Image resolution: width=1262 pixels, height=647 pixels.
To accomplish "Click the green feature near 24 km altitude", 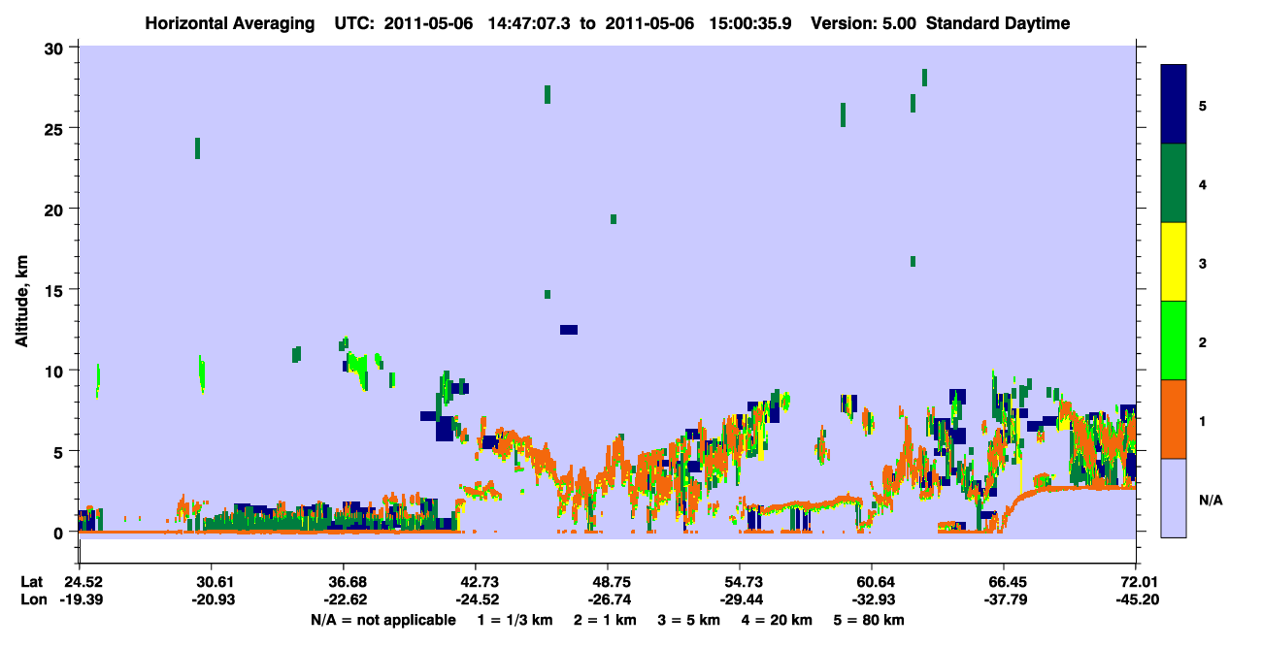I will (x=197, y=147).
